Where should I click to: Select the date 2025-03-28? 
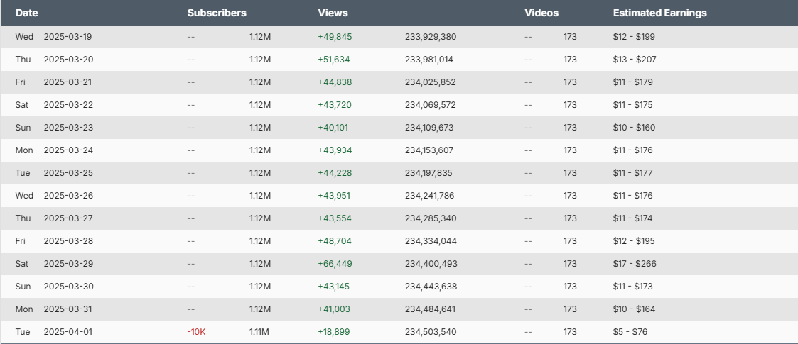pyautogui.click(x=69, y=241)
